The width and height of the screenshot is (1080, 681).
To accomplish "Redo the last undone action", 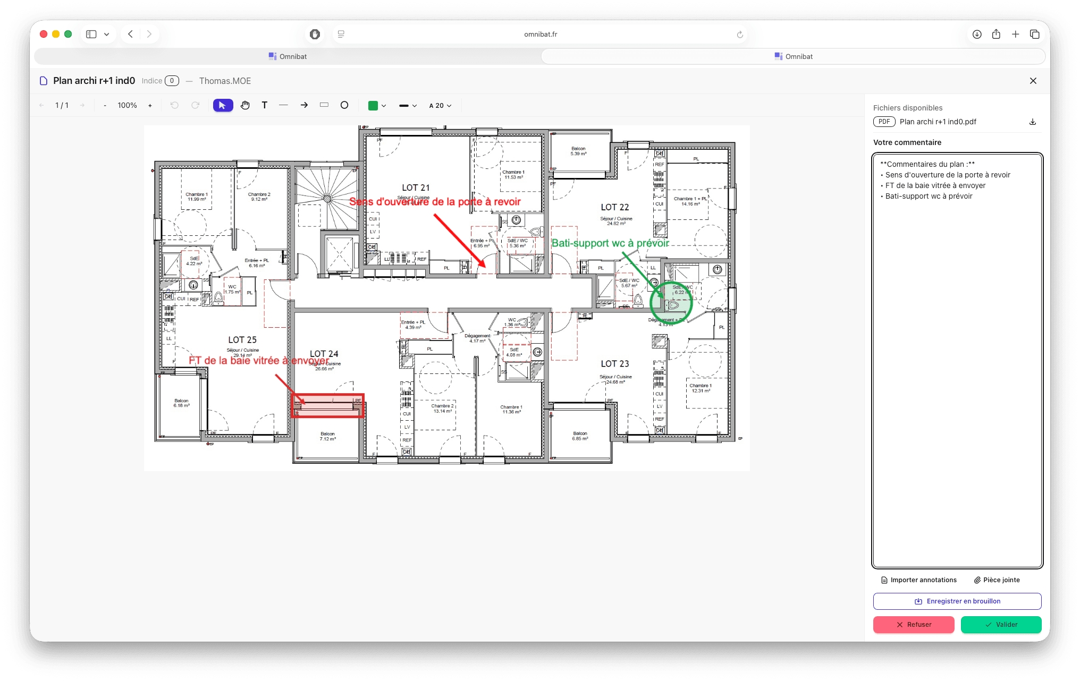I will pyautogui.click(x=195, y=105).
